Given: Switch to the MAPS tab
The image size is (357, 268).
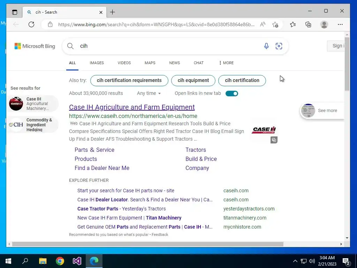Looking at the screenshot, I should coord(150,63).
